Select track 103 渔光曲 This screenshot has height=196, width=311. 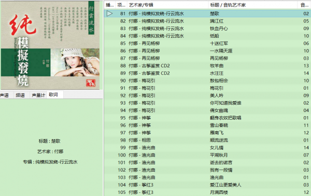(207, 177)
